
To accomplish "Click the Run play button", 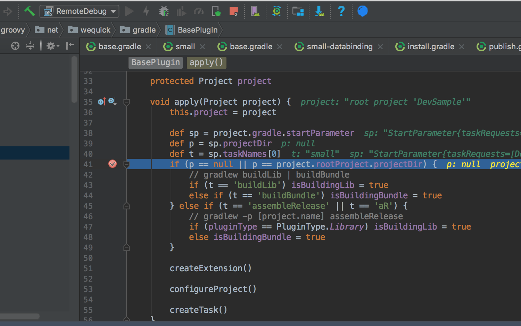I will tap(129, 11).
